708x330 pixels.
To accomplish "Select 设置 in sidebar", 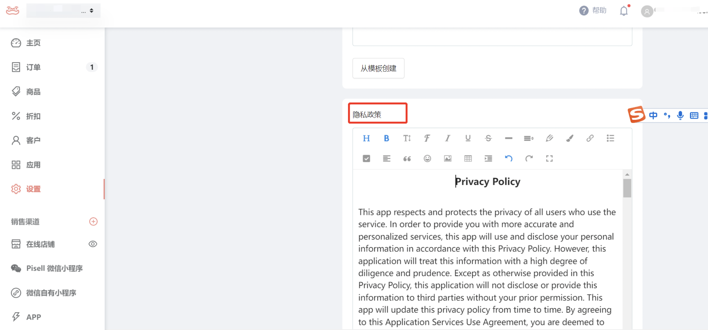I will coord(52,189).
